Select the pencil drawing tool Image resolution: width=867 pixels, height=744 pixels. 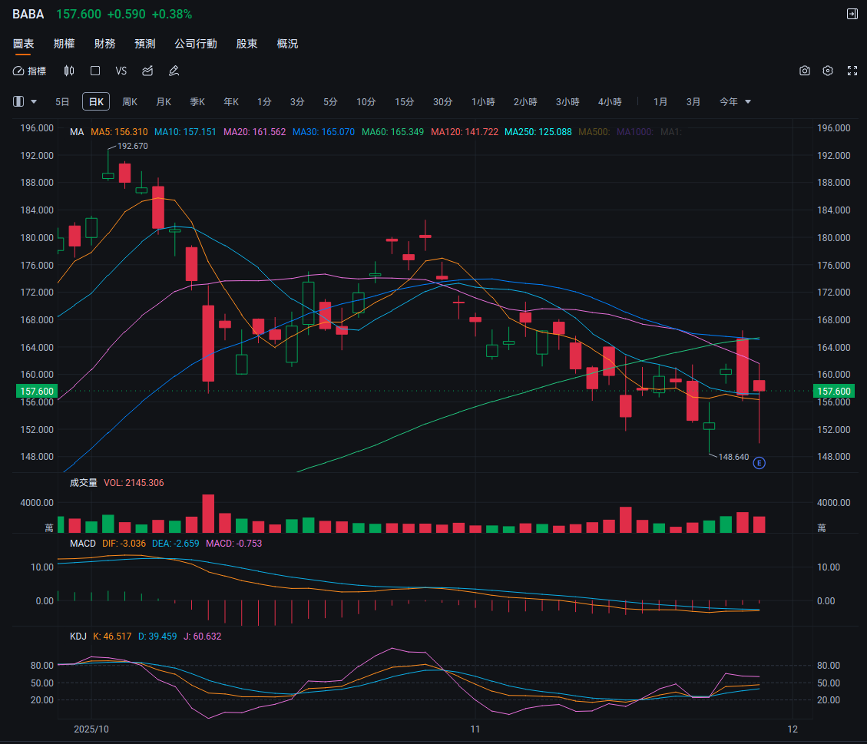click(174, 71)
